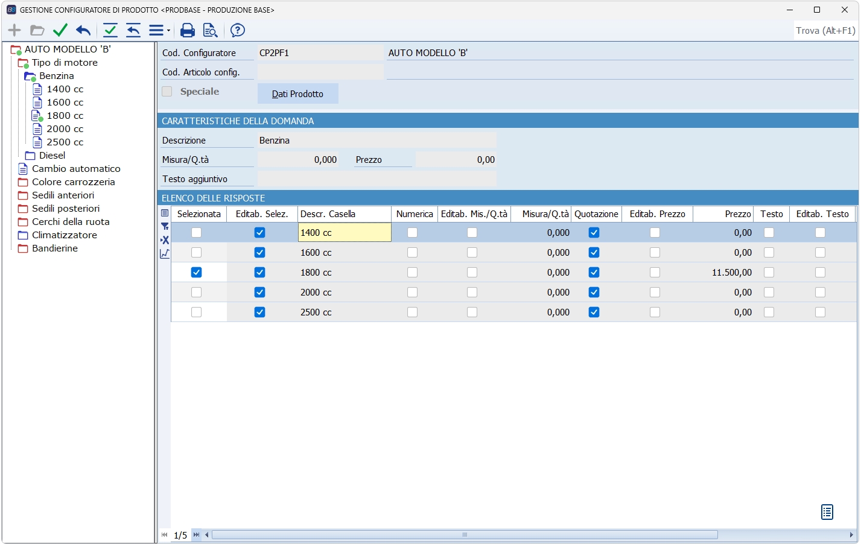
Task: Select 2000 cc in the tree
Action: [65, 129]
